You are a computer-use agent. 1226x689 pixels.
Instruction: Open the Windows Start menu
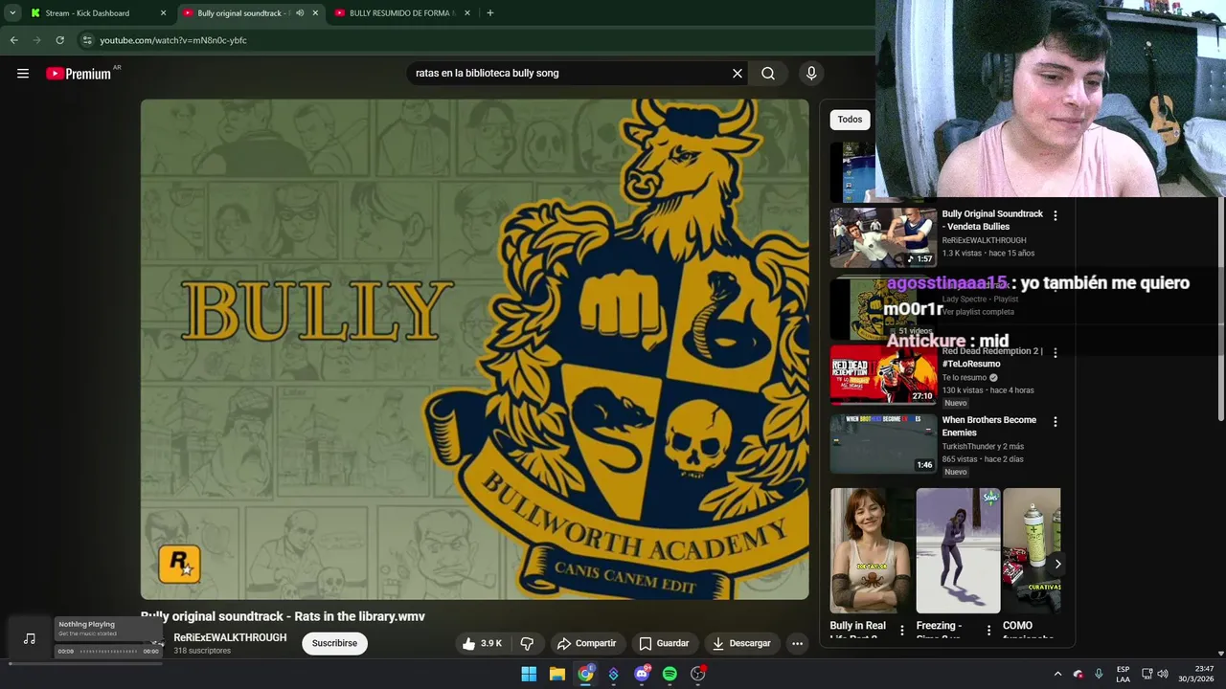(529, 674)
